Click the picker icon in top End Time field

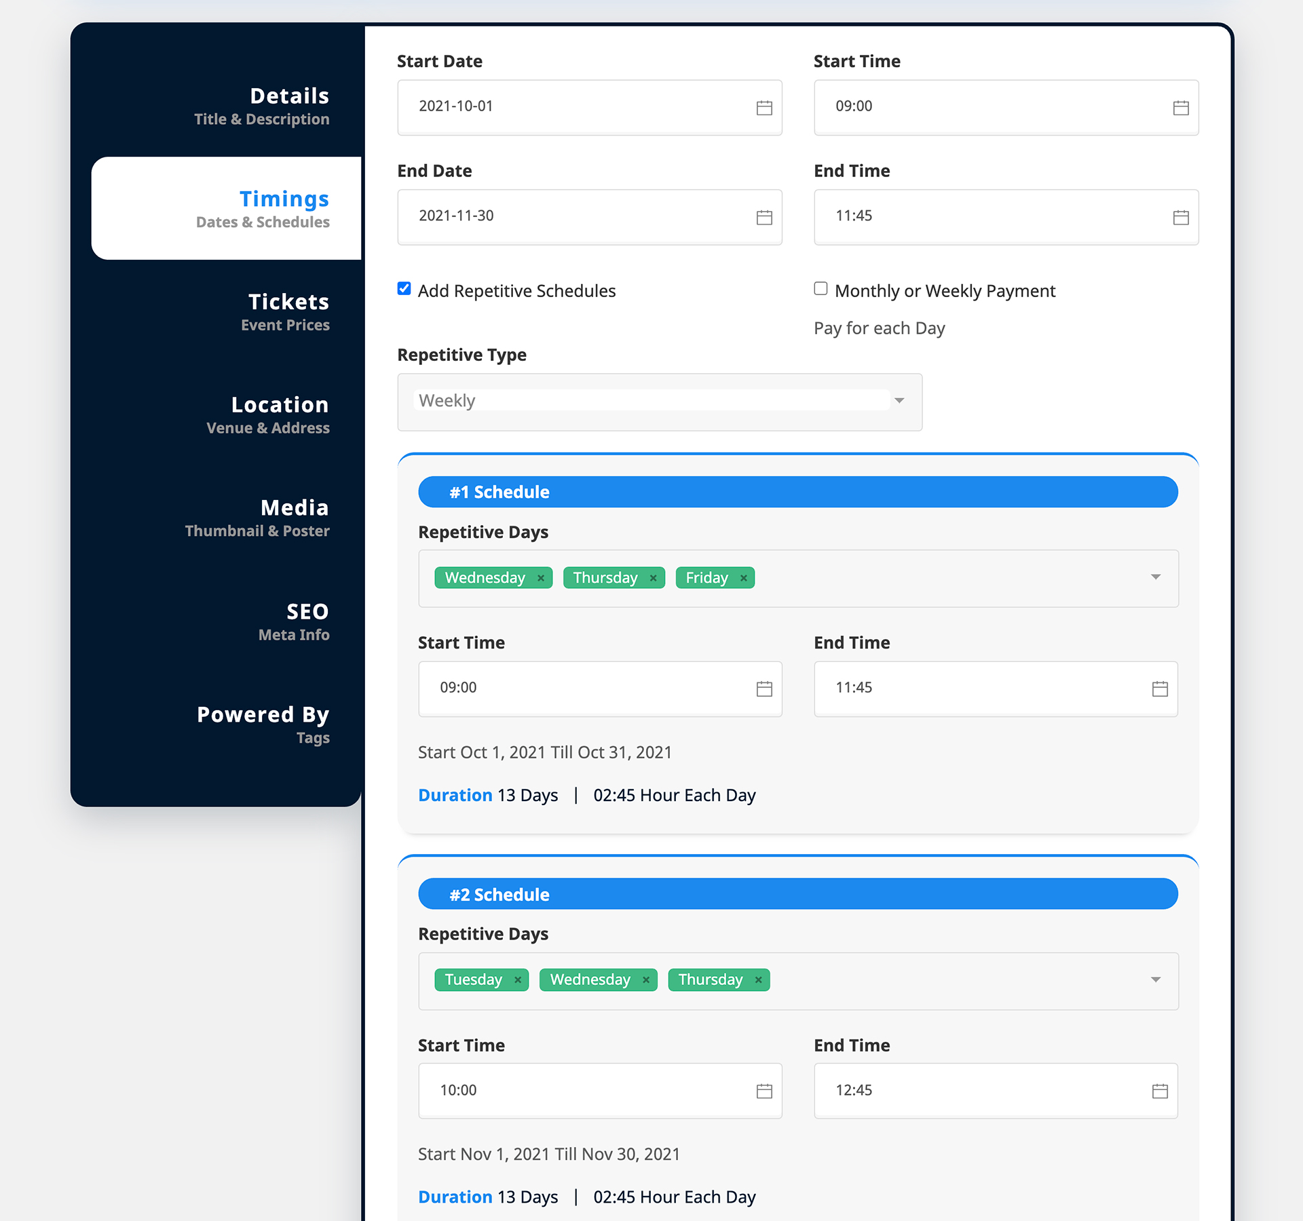click(1180, 217)
